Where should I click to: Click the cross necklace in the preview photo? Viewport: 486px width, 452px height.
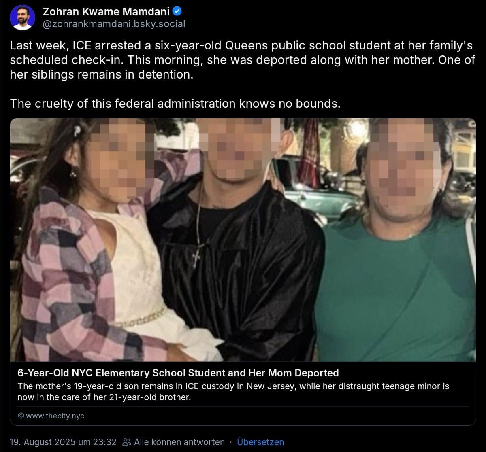pyautogui.click(x=197, y=255)
